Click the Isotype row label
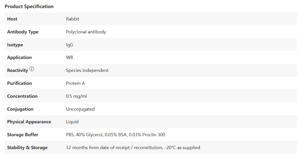This screenshot has width=304, height=159. 15,45
